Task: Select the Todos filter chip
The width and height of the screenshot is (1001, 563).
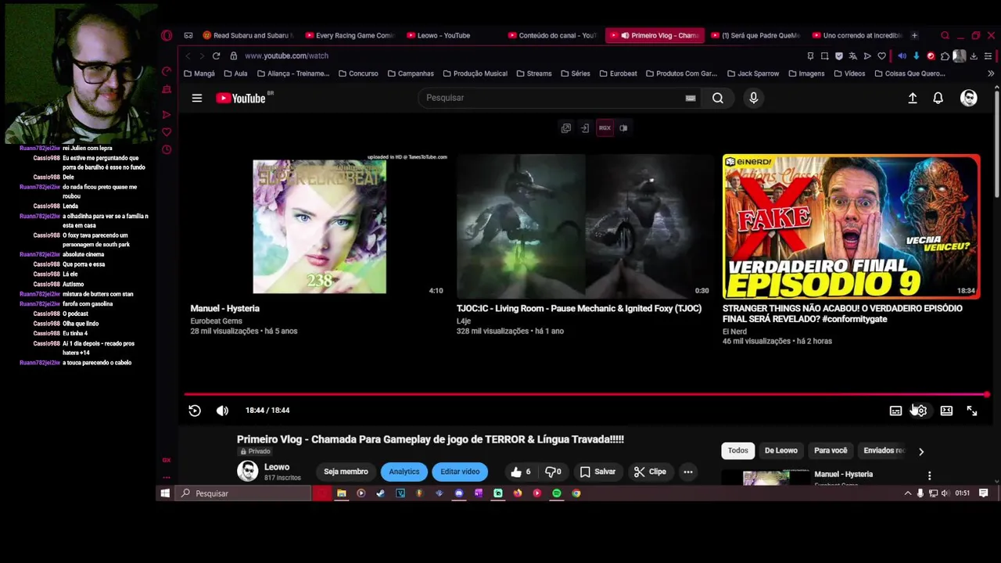Action: (738, 450)
